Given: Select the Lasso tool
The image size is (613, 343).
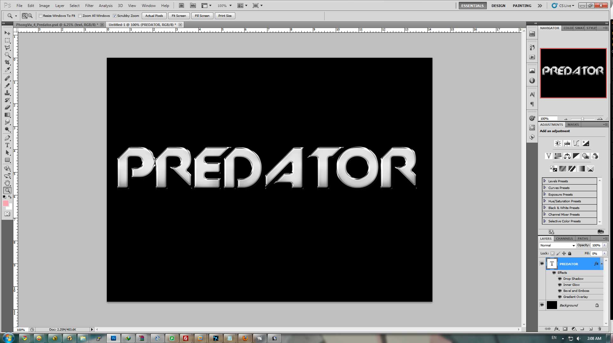Looking at the screenshot, I should [7, 48].
